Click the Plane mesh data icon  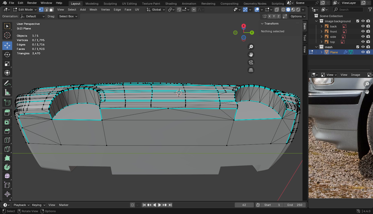click(x=351, y=52)
